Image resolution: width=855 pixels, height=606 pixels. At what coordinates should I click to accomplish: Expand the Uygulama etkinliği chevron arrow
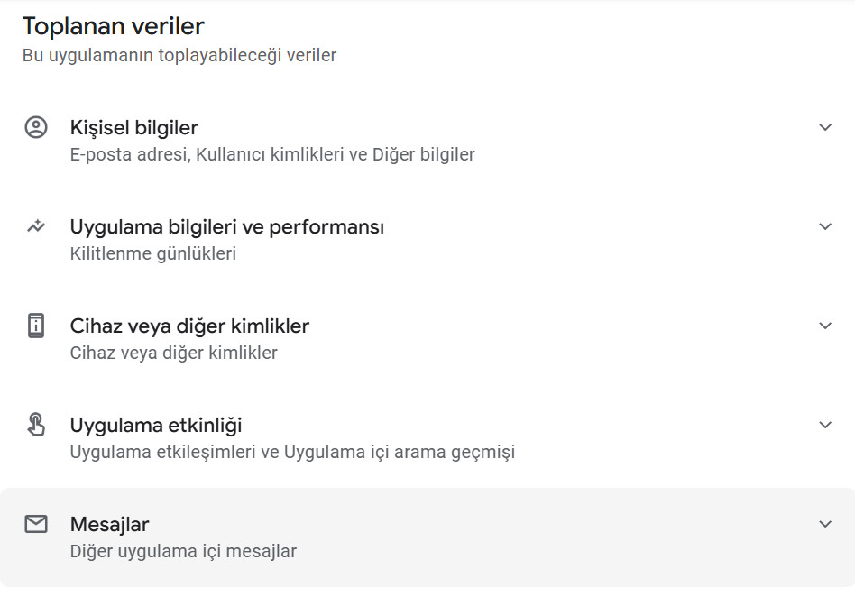point(824,425)
